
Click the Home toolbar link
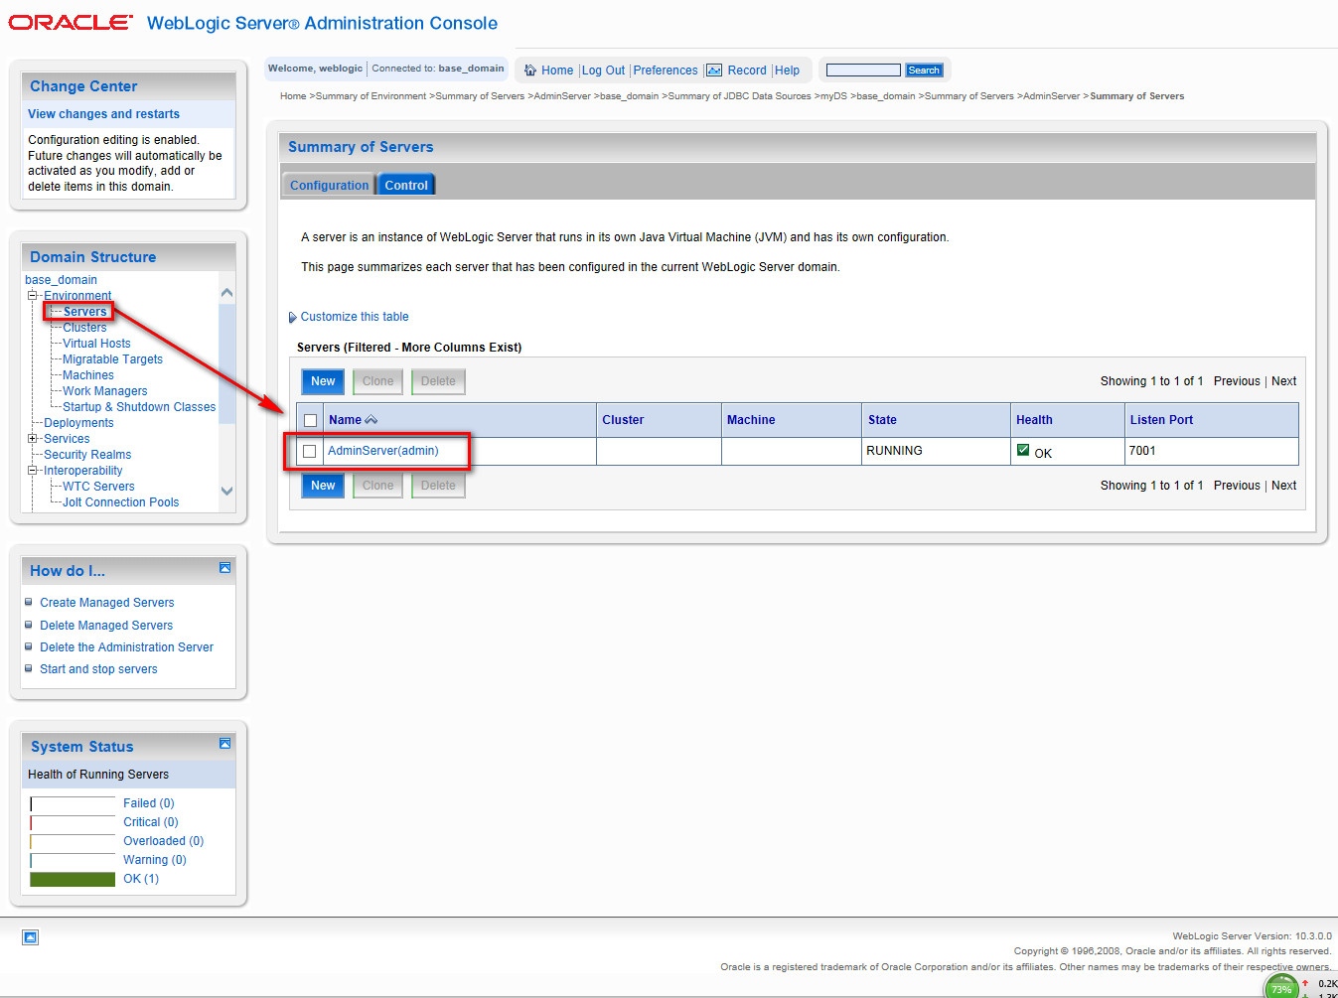557,71
